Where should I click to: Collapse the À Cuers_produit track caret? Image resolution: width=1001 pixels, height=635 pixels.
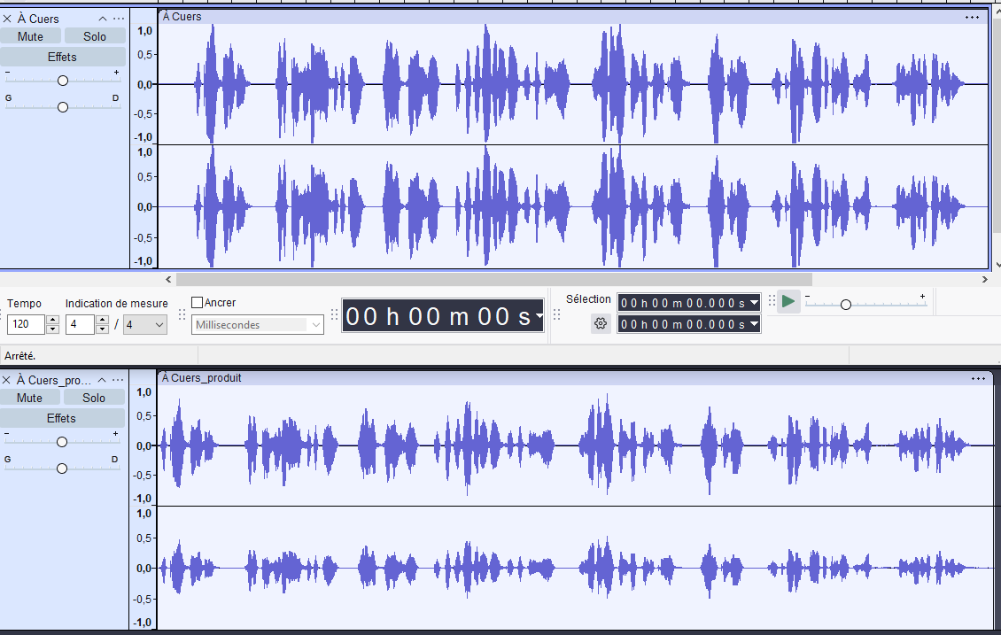point(102,380)
